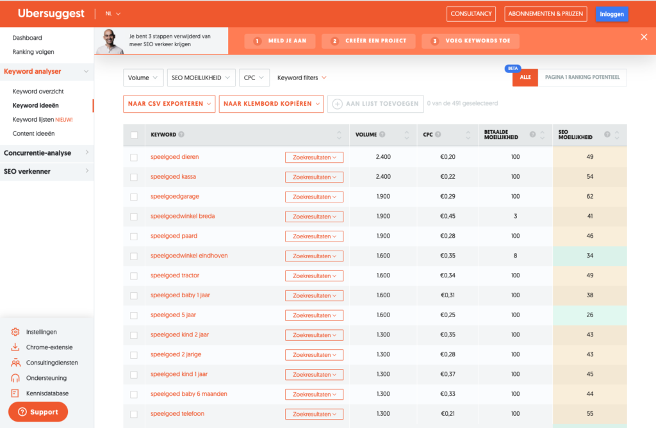The image size is (656, 428).
Task: Check the speelgoed telefoon row checkbox
Action: 134,414
